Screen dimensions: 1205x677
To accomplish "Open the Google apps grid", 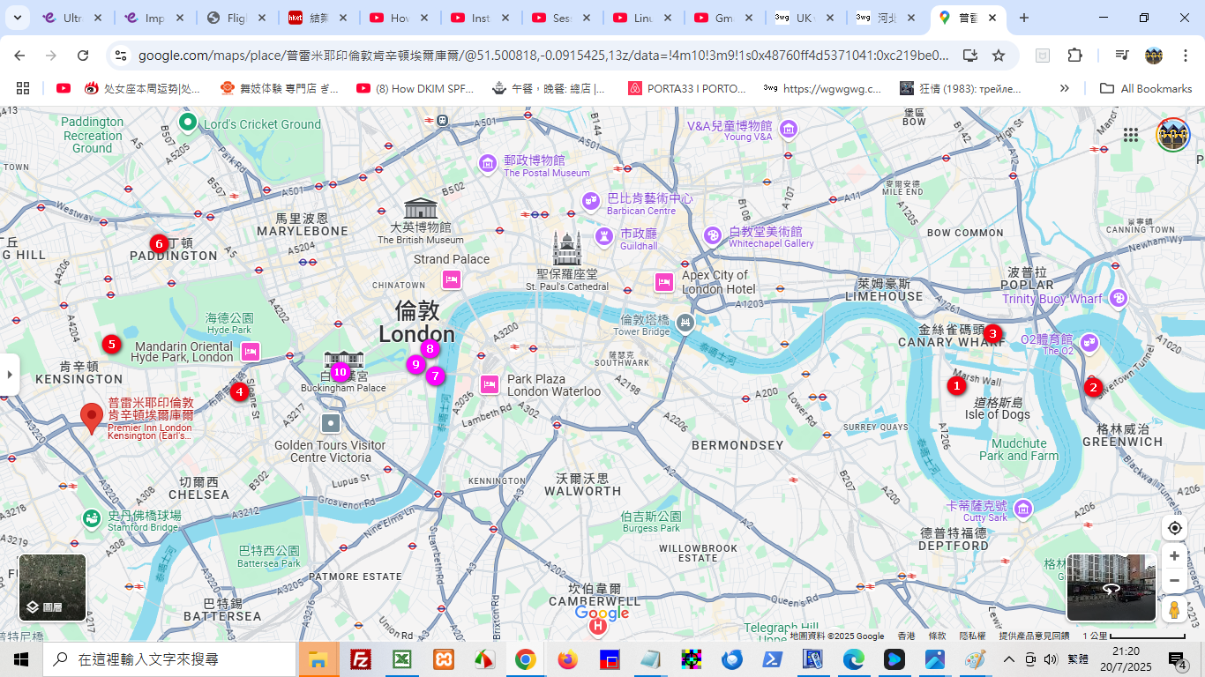I will (1131, 135).
